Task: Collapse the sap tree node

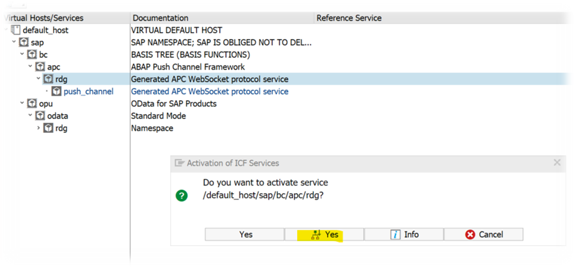Action: [14, 43]
